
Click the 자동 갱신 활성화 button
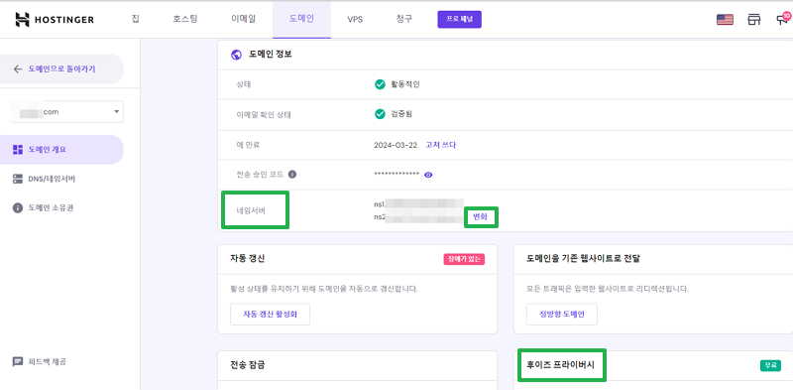pyautogui.click(x=270, y=314)
